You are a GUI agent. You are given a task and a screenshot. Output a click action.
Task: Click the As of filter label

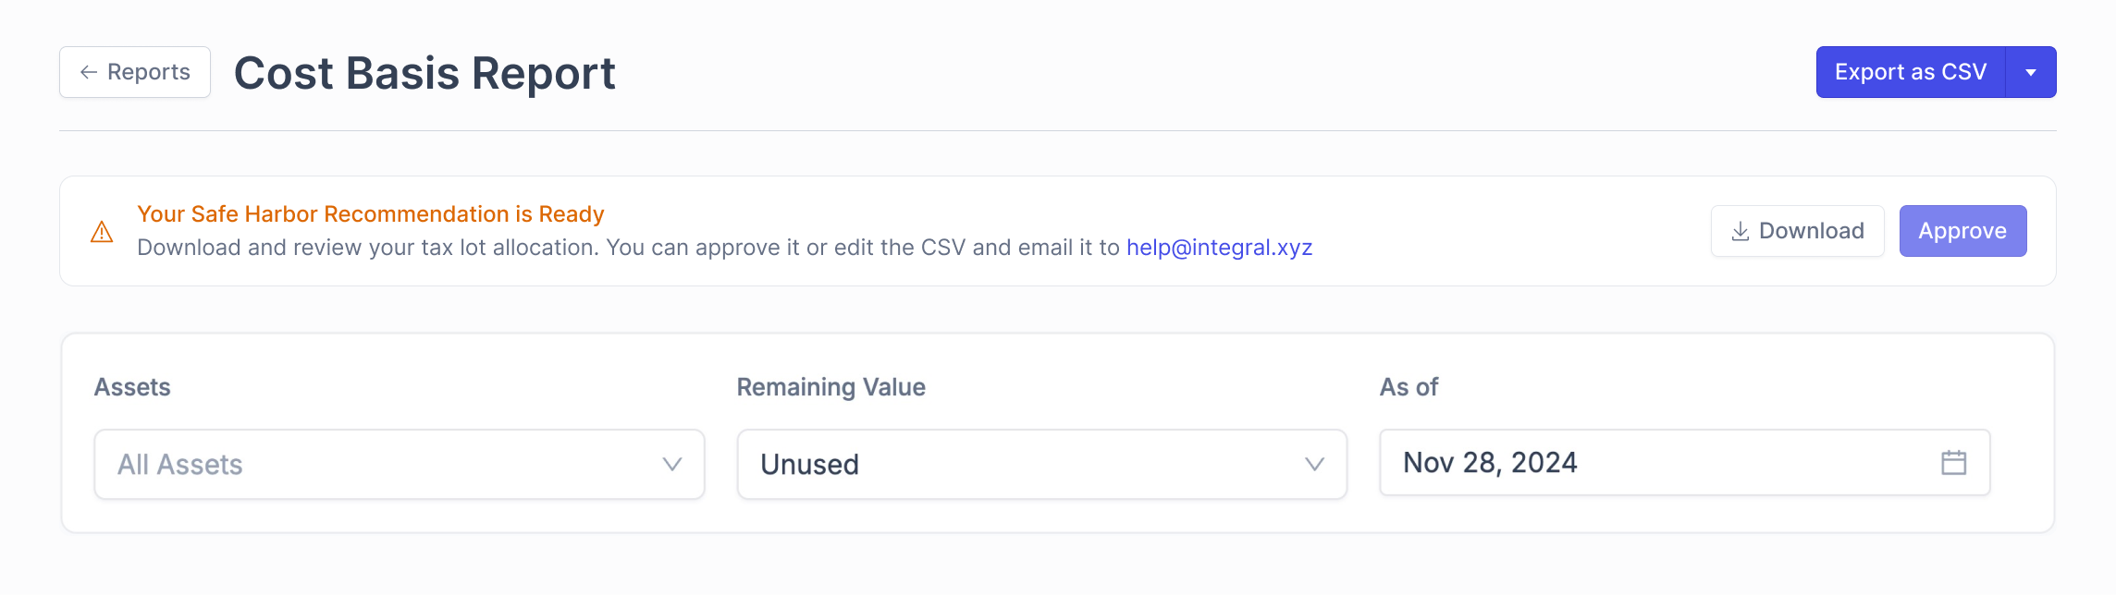[x=1409, y=387]
